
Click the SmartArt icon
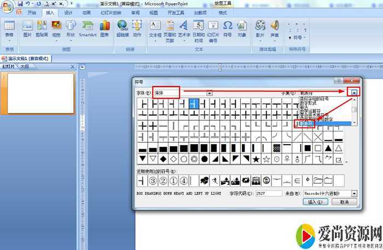88,27
